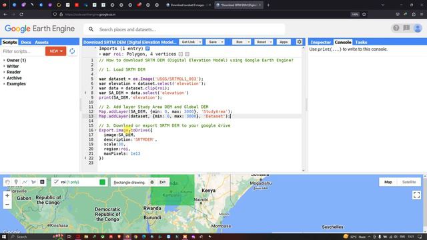427x240 pixels.
Task: Toggle roi geometry layer visibility checkbox
Action: pos(56,182)
